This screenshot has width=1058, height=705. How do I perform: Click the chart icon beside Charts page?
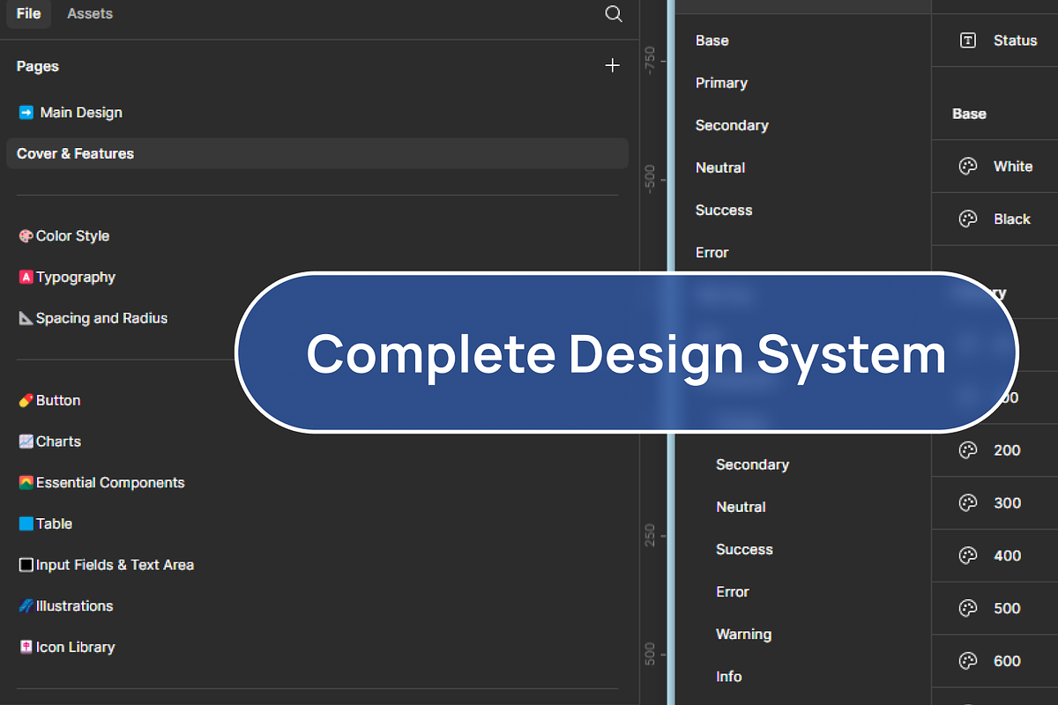tap(26, 442)
